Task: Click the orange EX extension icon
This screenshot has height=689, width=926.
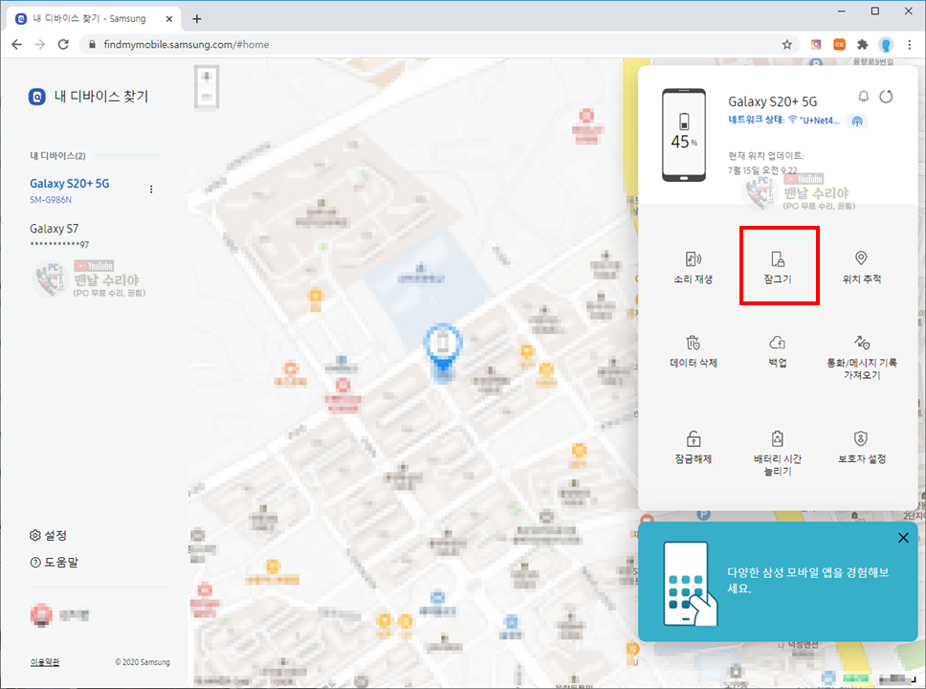Action: coord(839,44)
